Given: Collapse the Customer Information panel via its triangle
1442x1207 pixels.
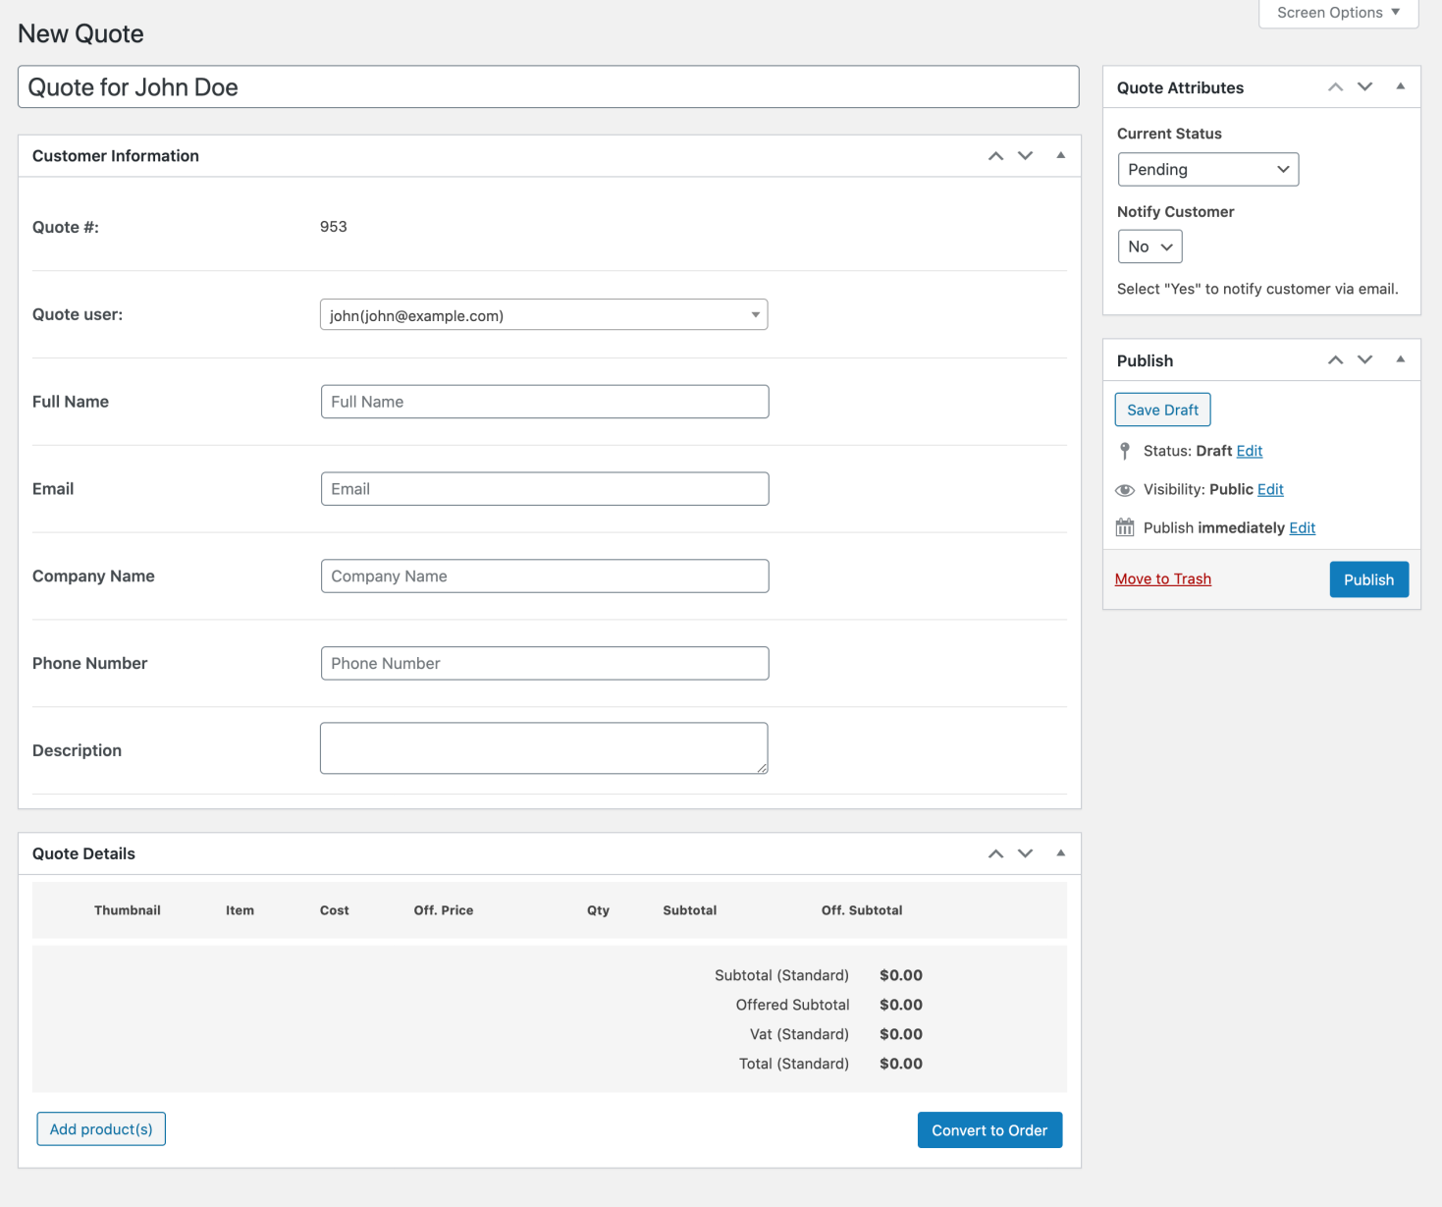Looking at the screenshot, I should pos(1060,155).
